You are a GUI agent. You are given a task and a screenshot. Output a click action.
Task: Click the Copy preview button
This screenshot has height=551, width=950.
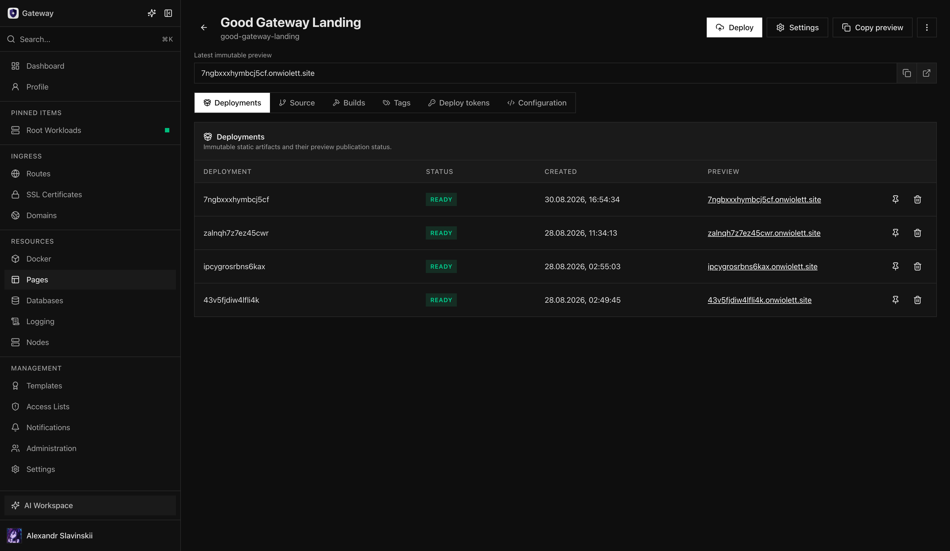(x=872, y=27)
